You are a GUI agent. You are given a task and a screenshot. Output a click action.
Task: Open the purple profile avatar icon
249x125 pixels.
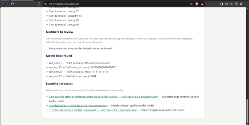[241, 4]
